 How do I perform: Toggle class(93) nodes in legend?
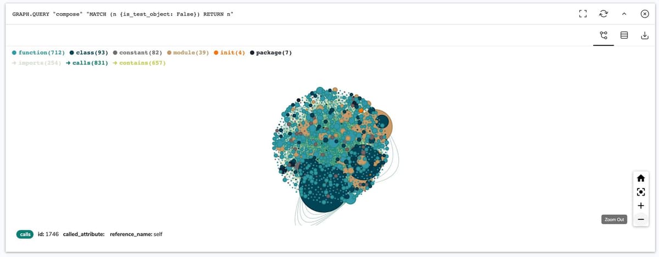(88, 53)
